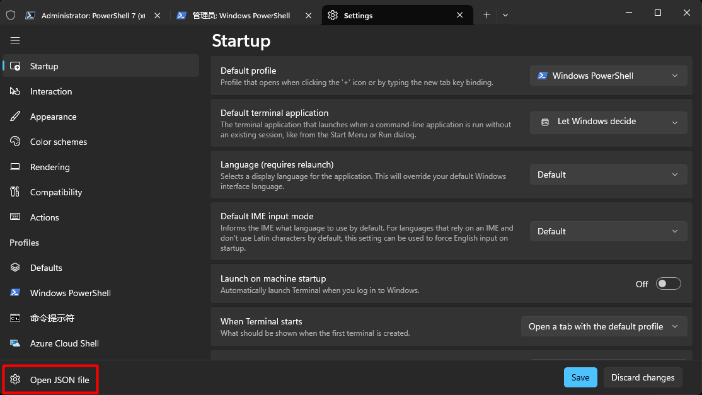Expand the When Terminal starts dropdown
The image size is (702, 395).
tap(604, 326)
